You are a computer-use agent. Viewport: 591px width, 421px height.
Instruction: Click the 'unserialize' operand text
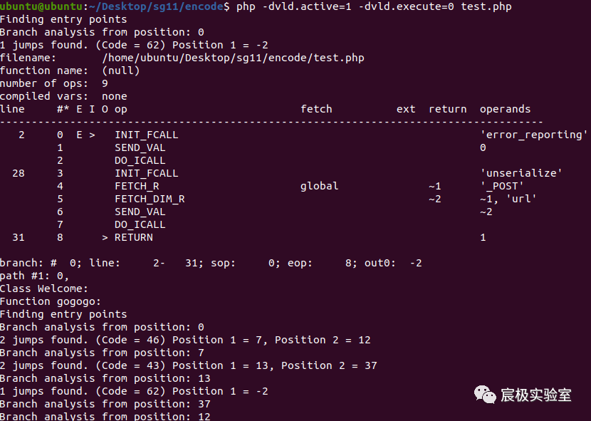(521, 173)
